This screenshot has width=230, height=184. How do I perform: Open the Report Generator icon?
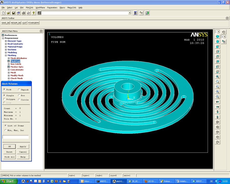(29, 13)
